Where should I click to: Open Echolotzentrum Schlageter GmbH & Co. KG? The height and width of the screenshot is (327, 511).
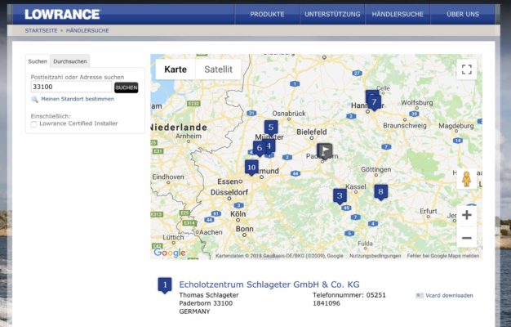click(269, 284)
